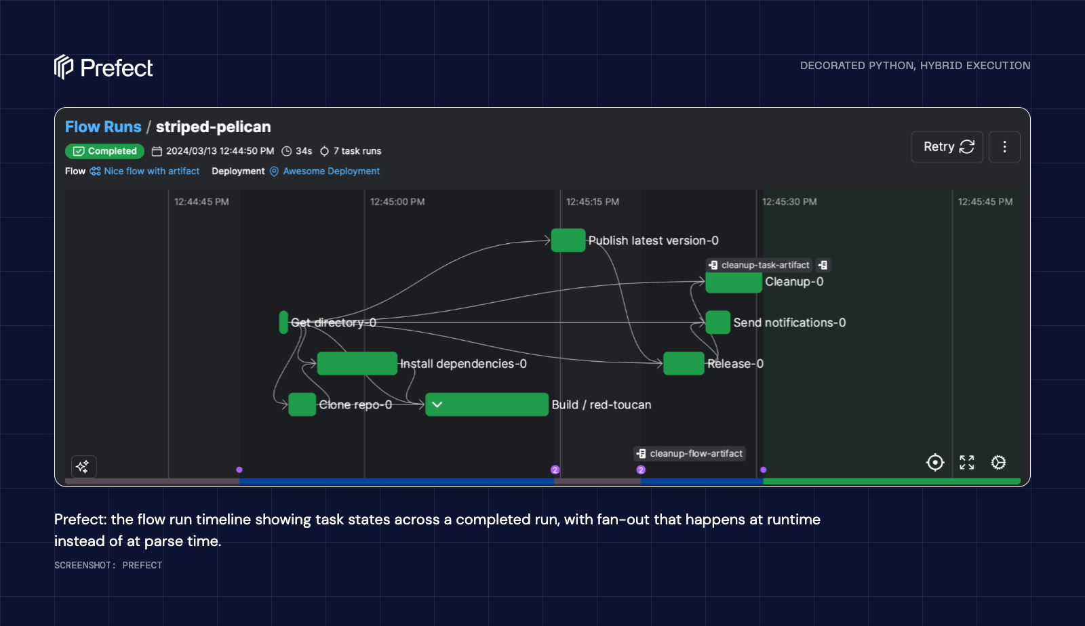Click the 12:45:30 PM time label

click(789, 202)
